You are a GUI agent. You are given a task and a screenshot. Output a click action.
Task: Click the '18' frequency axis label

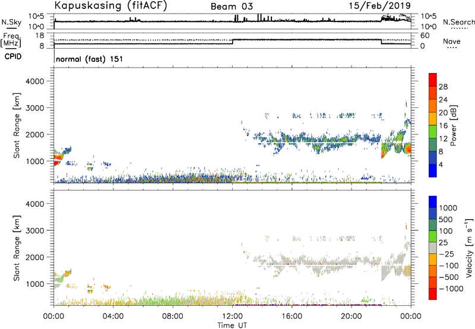point(40,36)
